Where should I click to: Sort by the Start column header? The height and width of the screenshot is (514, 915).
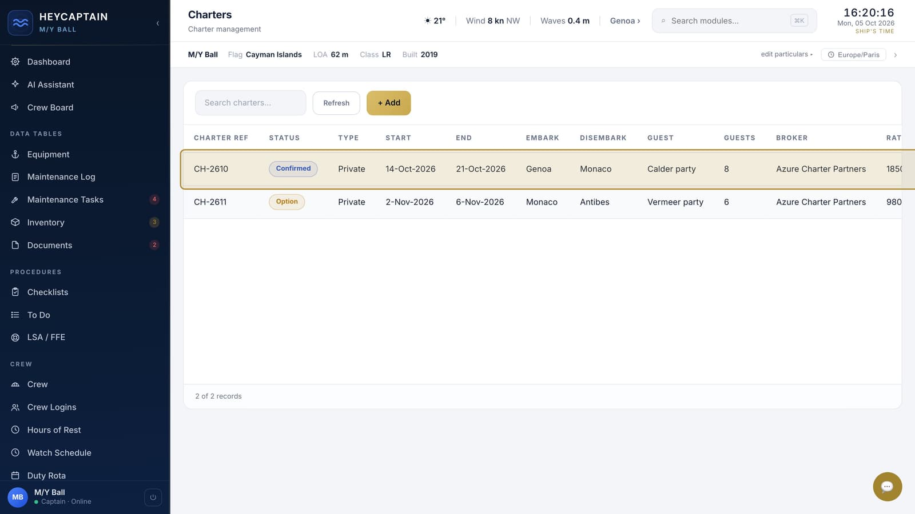click(x=398, y=138)
